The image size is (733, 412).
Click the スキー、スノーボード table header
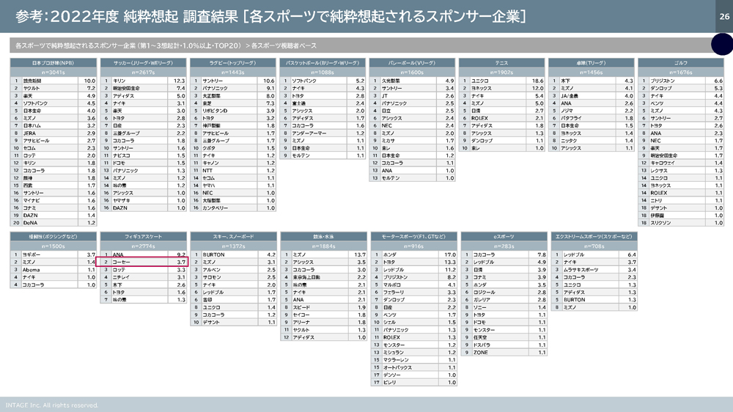coord(233,237)
